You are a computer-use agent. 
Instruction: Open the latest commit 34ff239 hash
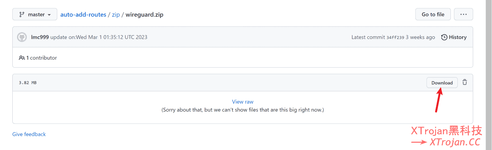point(395,37)
